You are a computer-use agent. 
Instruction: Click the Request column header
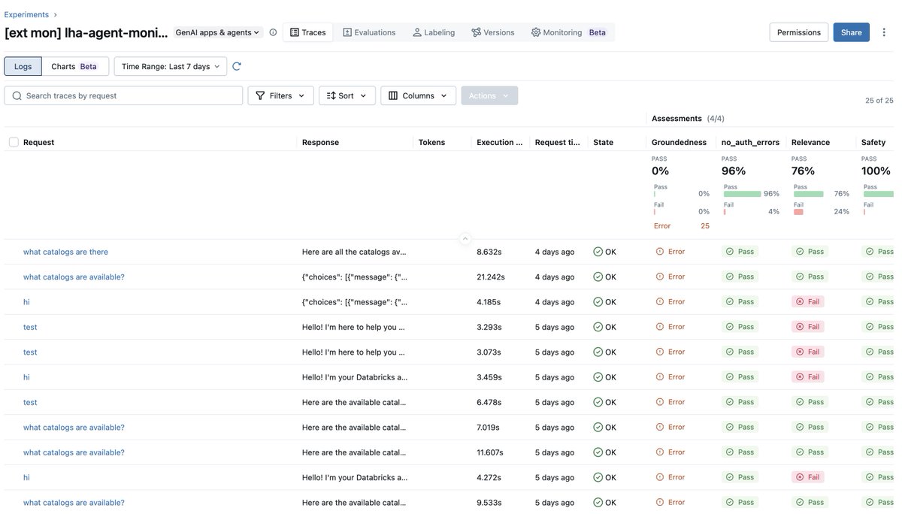[38, 142]
